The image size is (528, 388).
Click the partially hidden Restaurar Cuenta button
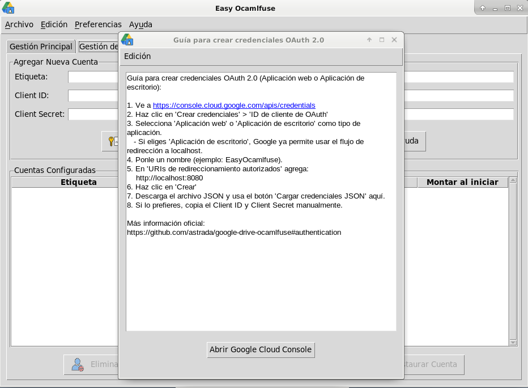click(x=434, y=364)
